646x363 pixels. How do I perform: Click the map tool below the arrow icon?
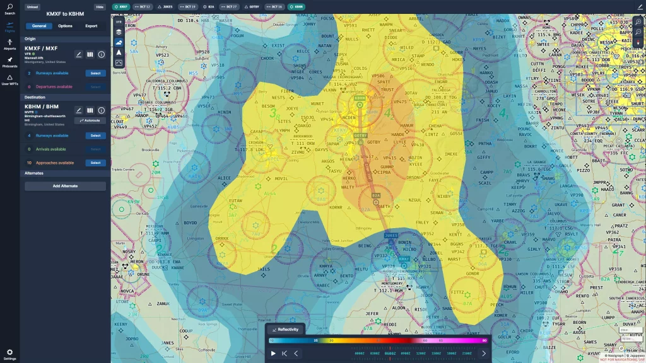tap(119, 62)
